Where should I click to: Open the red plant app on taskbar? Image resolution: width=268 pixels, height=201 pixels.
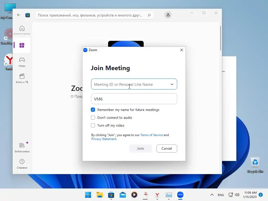pyautogui.click(x=146, y=194)
